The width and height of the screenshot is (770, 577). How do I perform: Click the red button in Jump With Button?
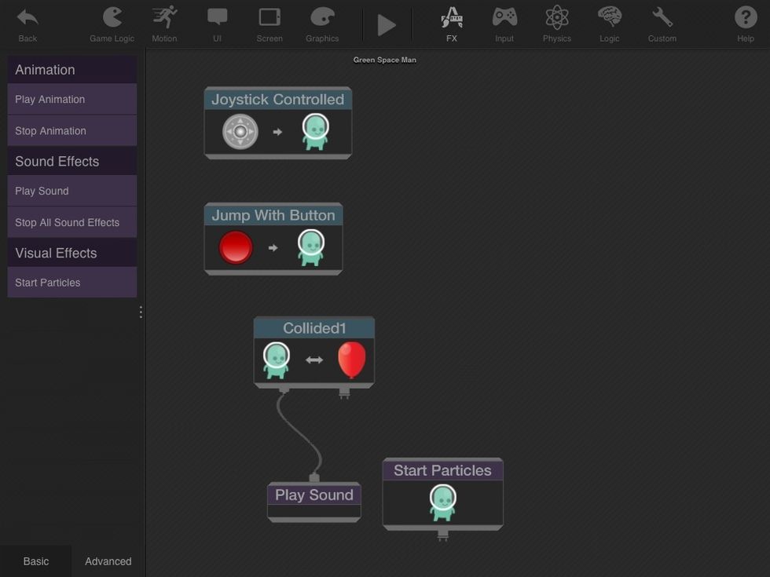236,247
